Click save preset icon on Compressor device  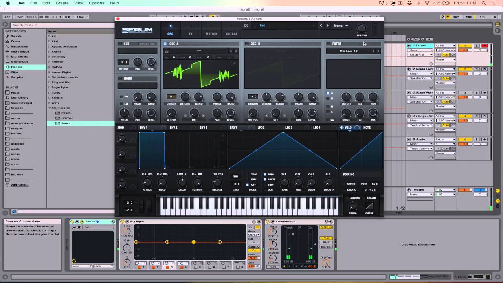tap(331, 222)
